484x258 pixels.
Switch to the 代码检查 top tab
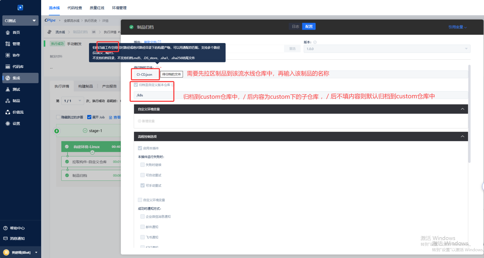coord(75,8)
